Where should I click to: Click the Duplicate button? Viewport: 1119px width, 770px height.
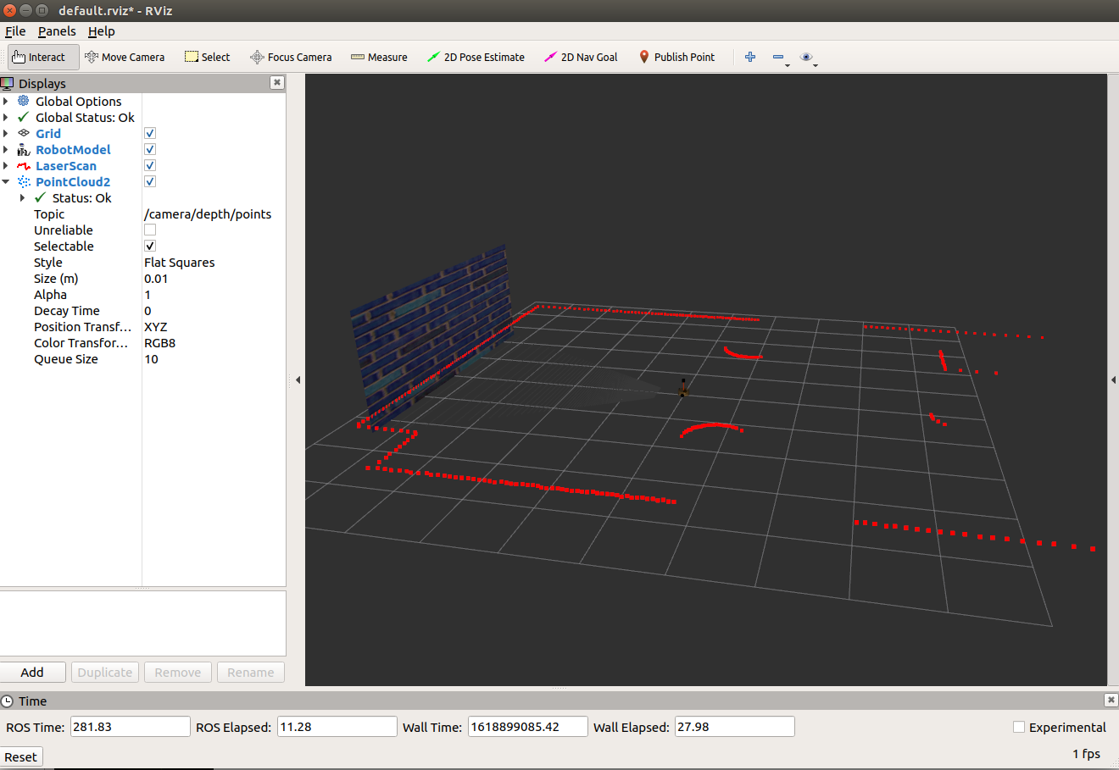[105, 672]
